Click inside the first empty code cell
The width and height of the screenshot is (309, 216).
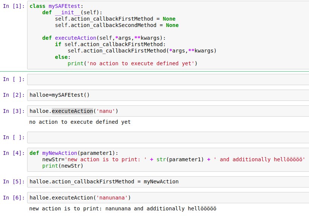pos(167,79)
